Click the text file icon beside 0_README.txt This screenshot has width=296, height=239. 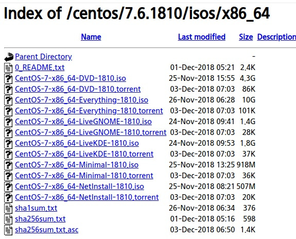point(8,68)
